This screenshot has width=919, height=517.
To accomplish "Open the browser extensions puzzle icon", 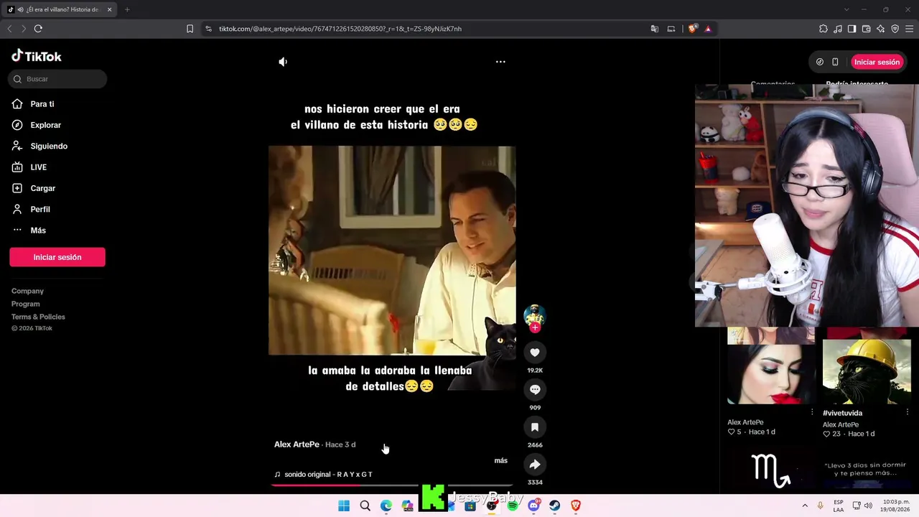I will pos(824,29).
